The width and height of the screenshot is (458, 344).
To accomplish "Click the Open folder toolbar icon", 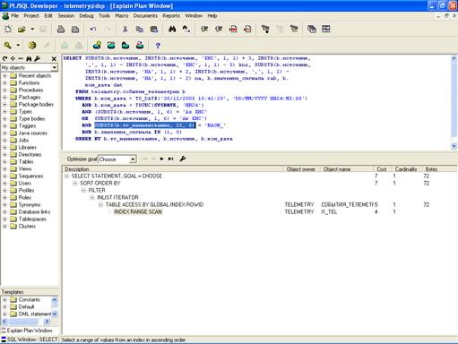I will click(x=22, y=29).
